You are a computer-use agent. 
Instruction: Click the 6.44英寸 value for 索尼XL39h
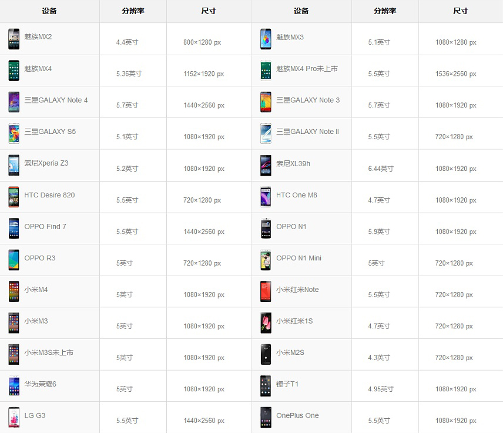[381, 169]
